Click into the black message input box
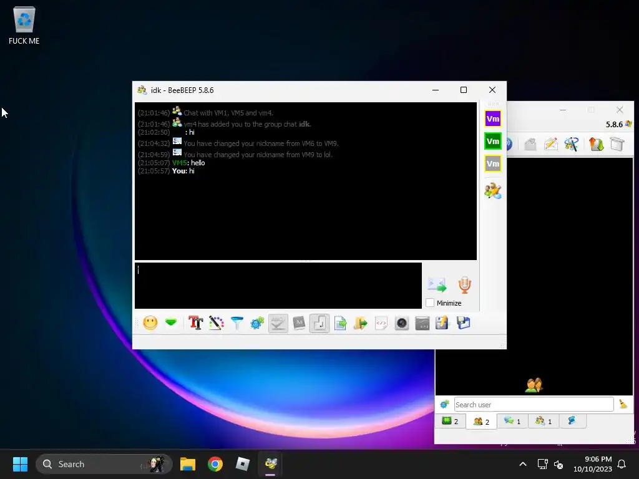 [x=278, y=286]
